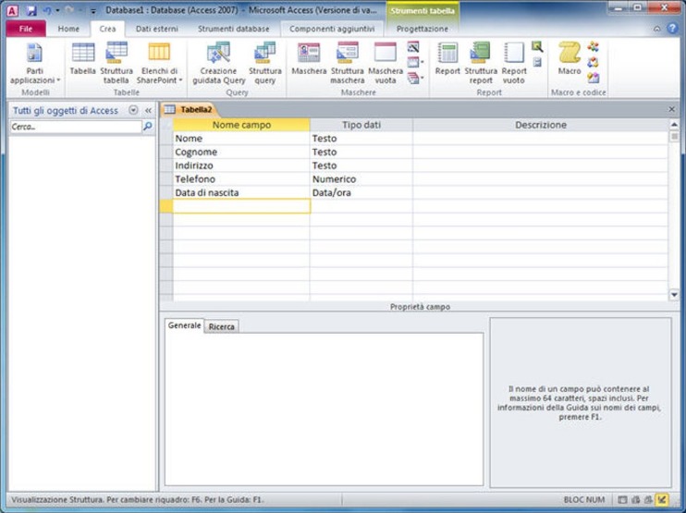
Task: Collapse the navigation pane with the double chevron
Action: point(148,110)
